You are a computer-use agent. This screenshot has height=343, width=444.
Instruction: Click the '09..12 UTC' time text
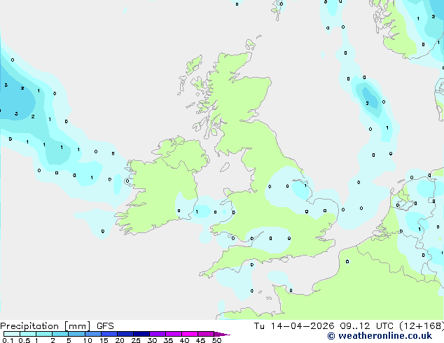[x=367, y=326]
